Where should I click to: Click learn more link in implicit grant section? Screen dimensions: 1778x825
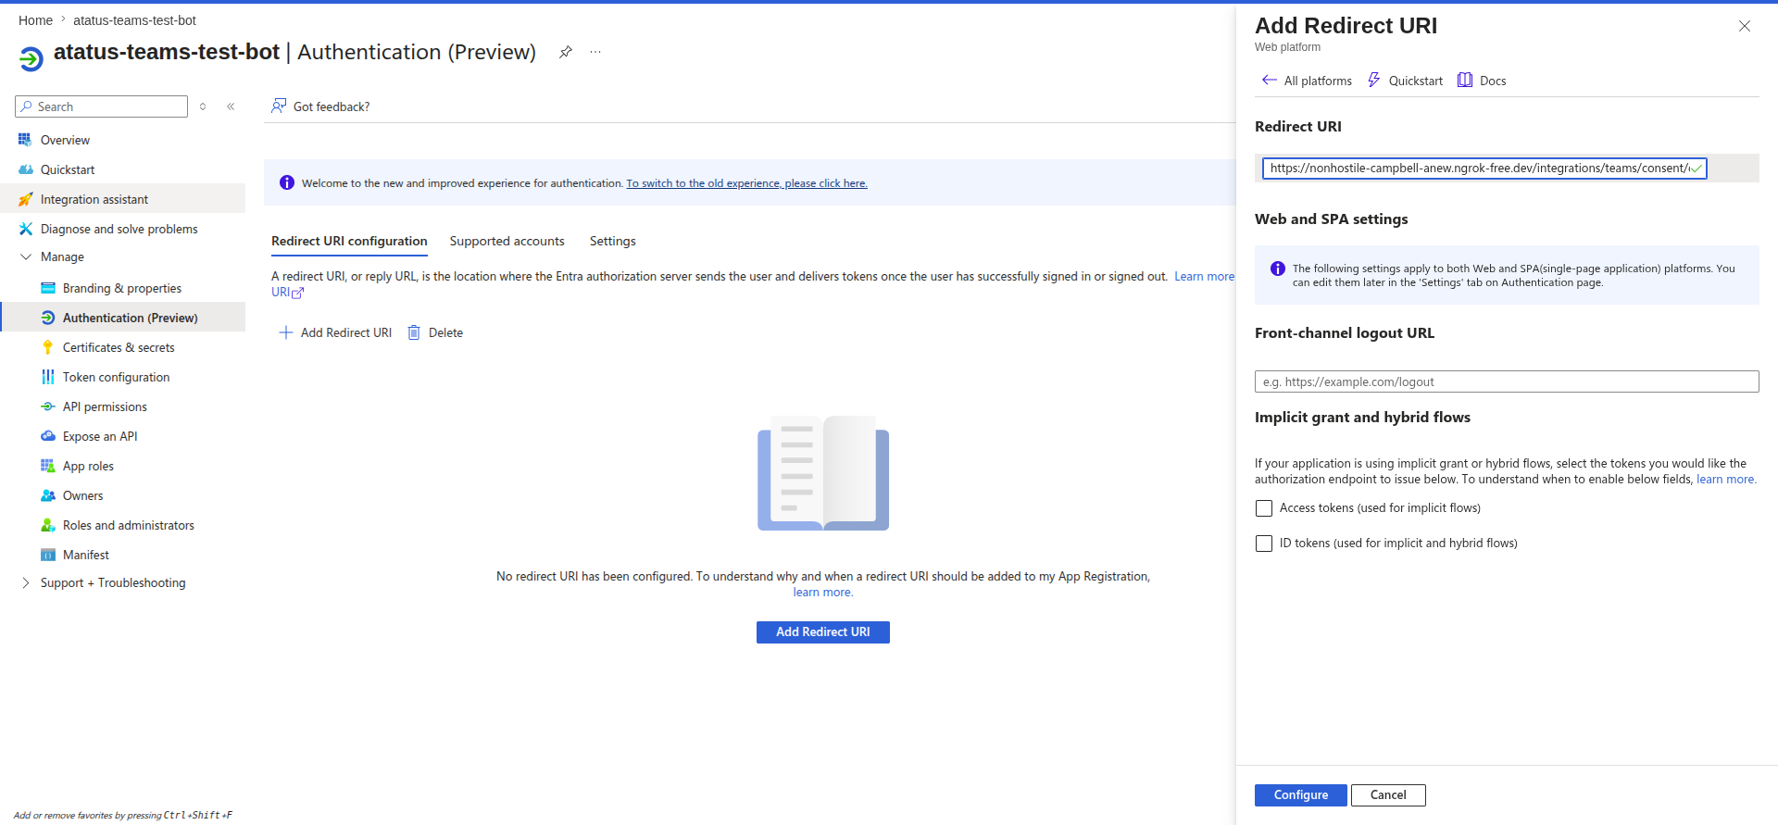pos(1726,480)
